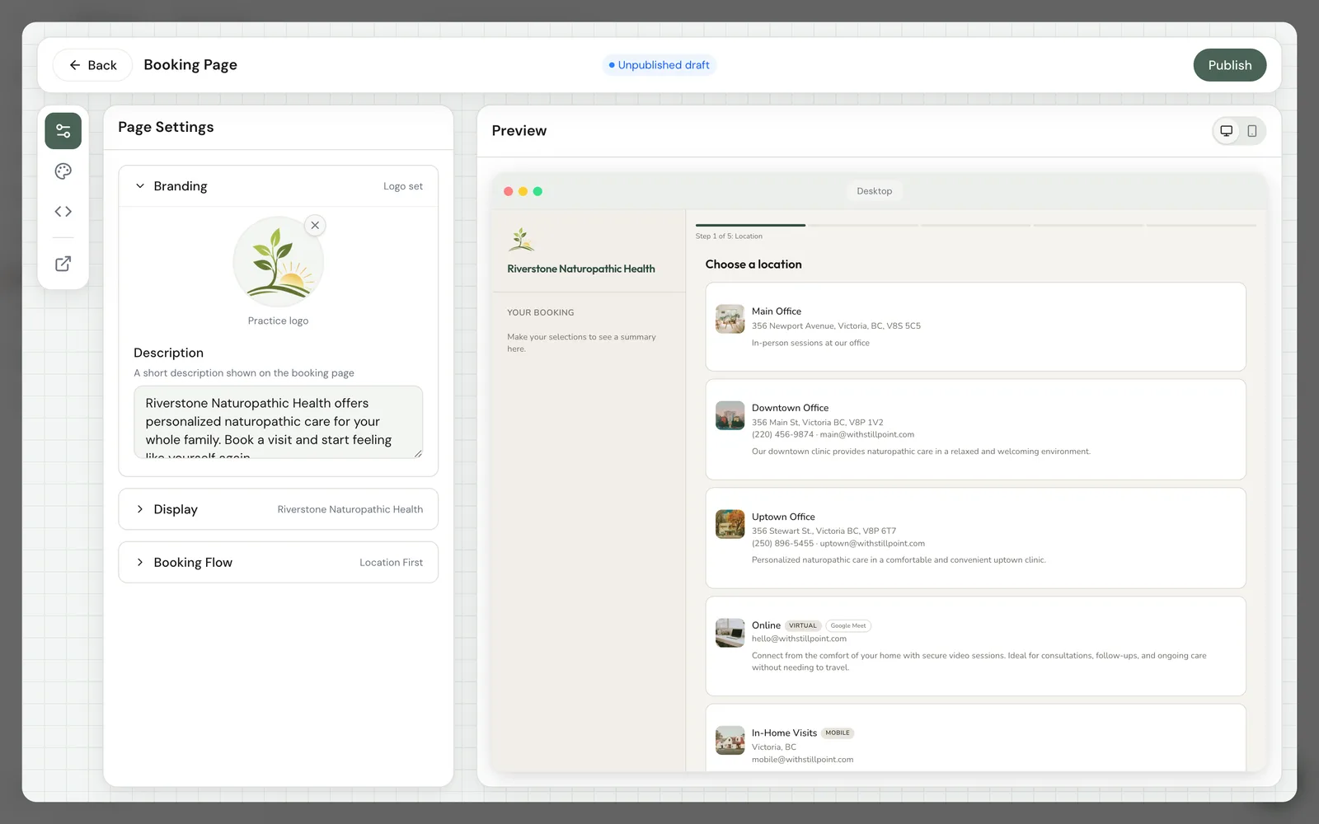The width and height of the screenshot is (1319, 824).
Task: Click the Online location thumbnail photo
Action: (730, 633)
